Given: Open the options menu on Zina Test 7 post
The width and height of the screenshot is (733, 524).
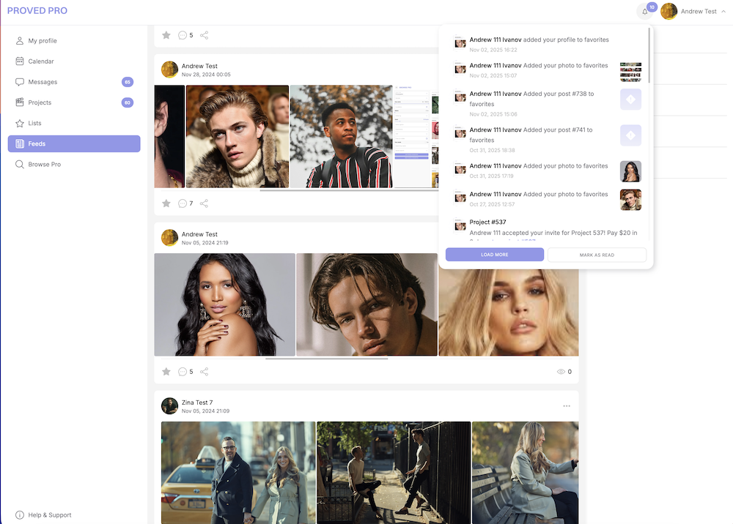Looking at the screenshot, I should point(567,406).
